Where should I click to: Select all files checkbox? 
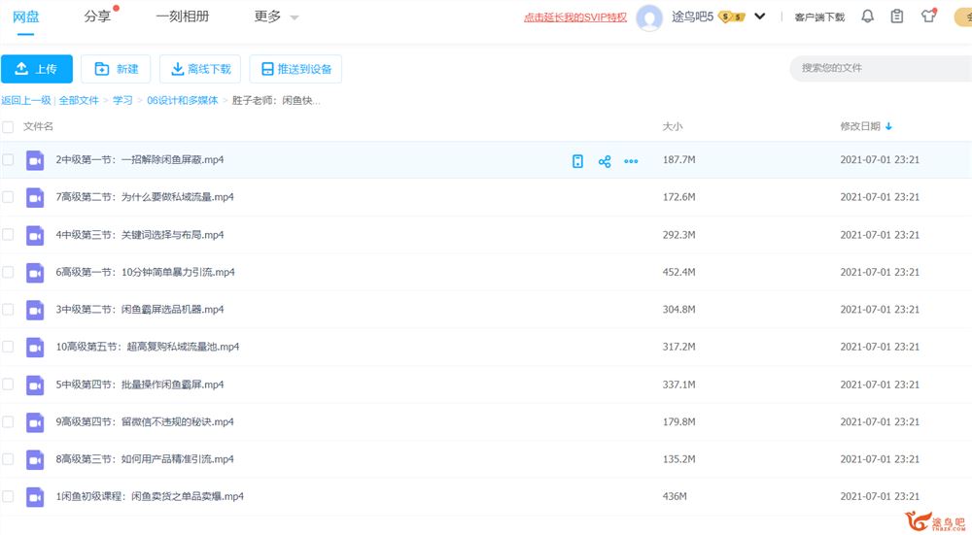coord(8,127)
